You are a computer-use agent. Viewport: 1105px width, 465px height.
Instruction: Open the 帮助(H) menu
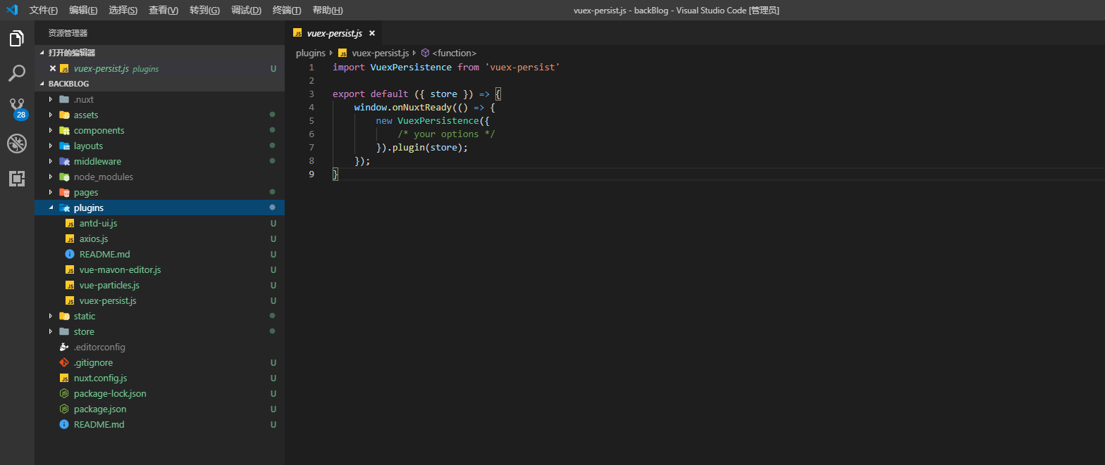click(328, 10)
